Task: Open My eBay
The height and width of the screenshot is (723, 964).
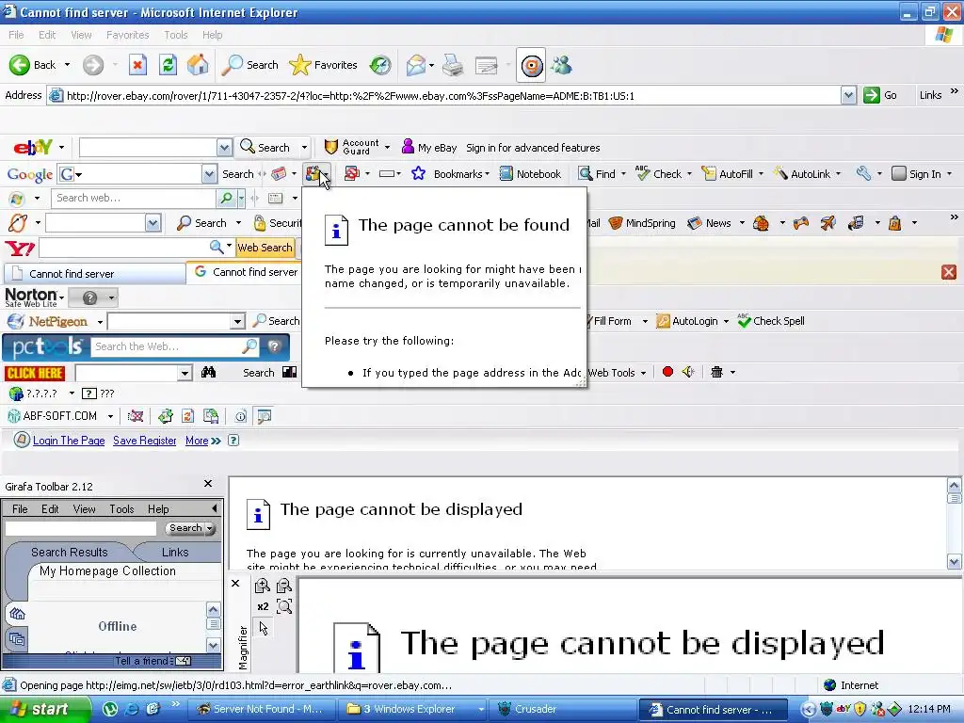Action: [429, 148]
